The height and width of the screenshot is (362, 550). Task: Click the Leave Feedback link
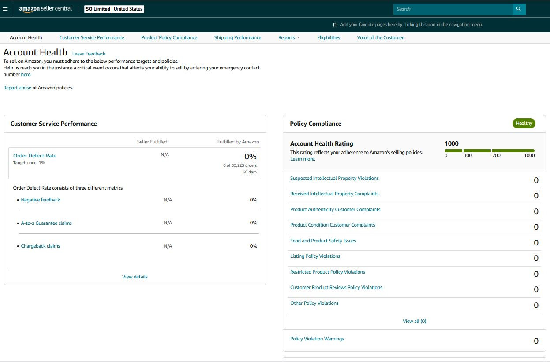[89, 54]
